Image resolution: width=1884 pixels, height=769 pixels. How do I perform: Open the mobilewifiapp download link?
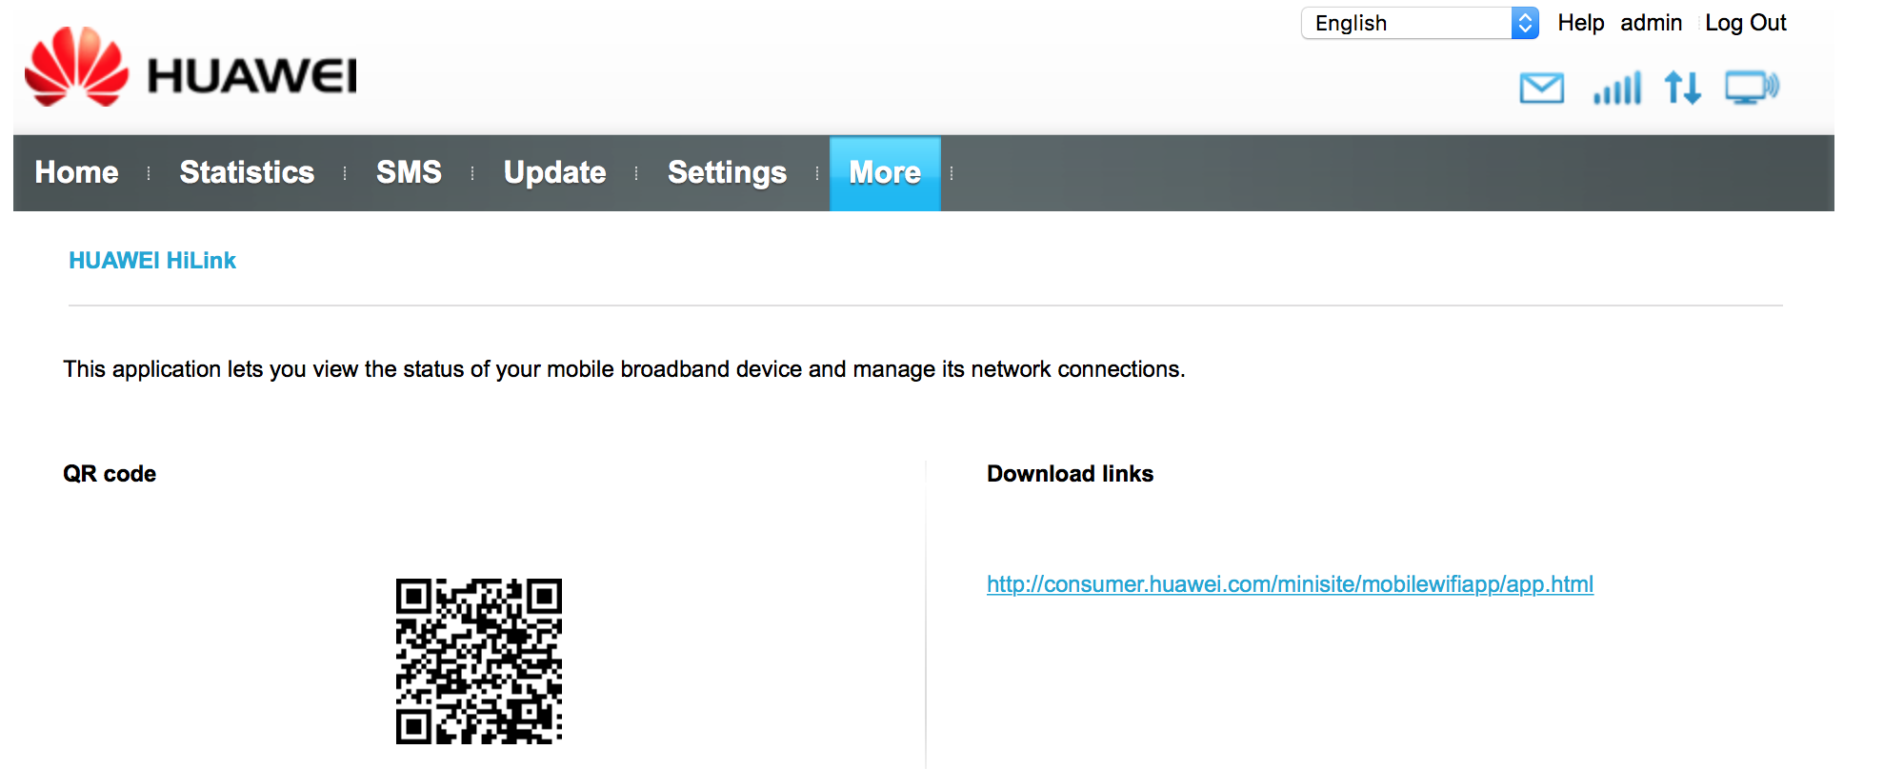pos(1290,584)
